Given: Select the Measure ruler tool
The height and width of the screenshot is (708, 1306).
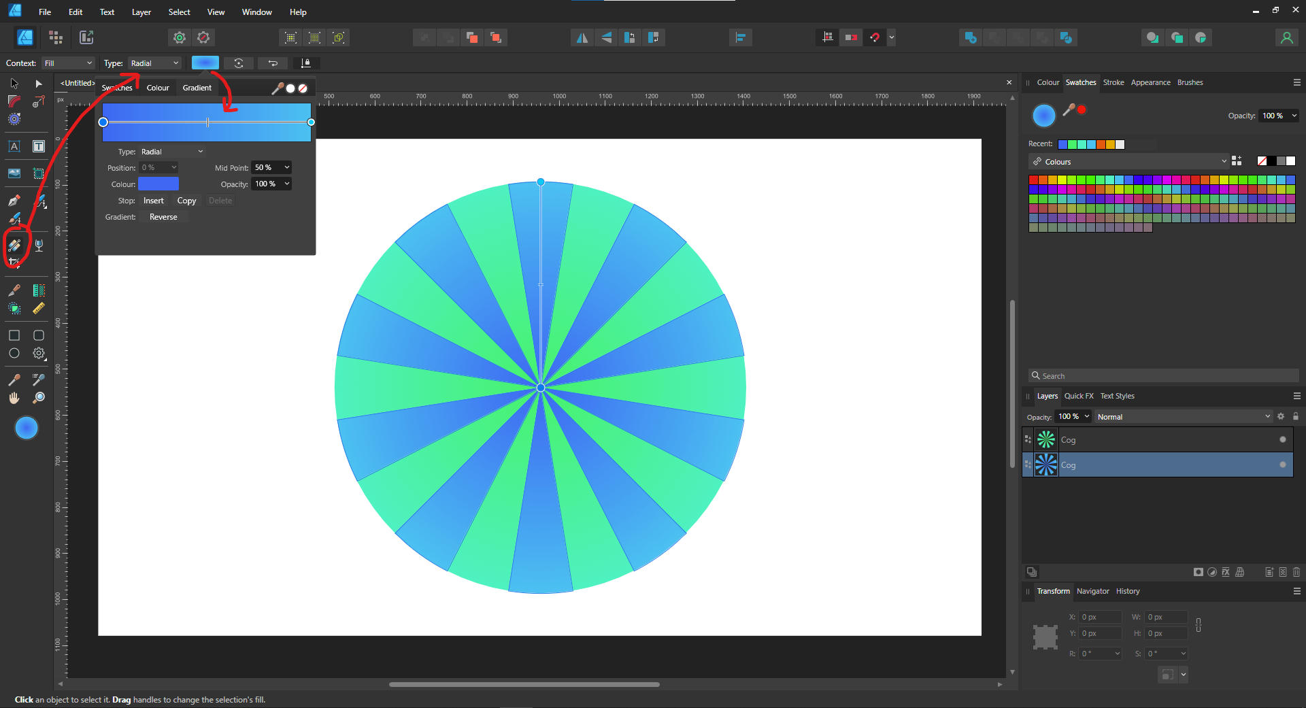Looking at the screenshot, I should tap(39, 308).
